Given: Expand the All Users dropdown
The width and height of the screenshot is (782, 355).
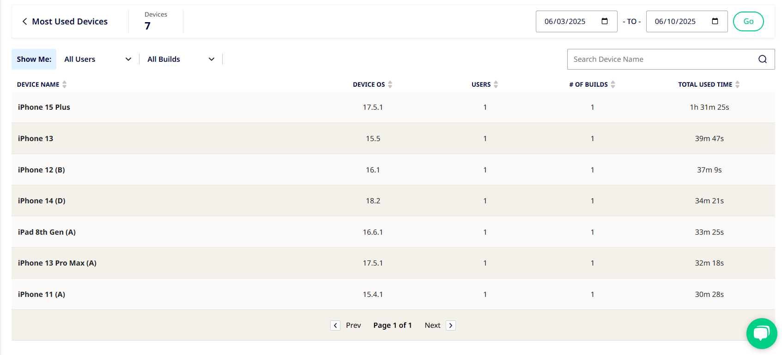Looking at the screenshot, I should [x=98, y=59].
